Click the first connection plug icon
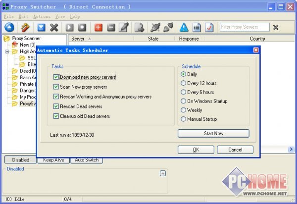The height and width of the screenshot is (204, 297). pos(155,27)
